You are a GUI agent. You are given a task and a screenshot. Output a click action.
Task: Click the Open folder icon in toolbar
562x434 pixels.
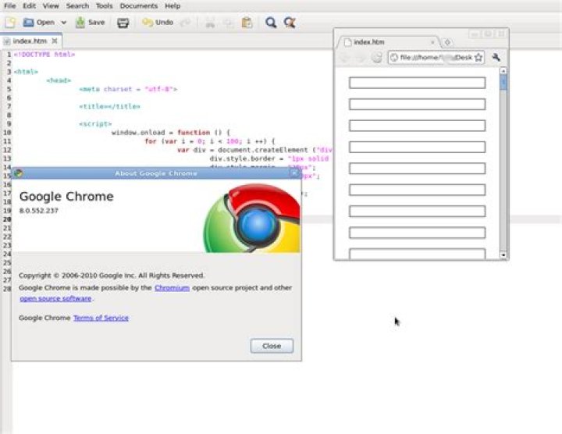(x=29, y=22)
